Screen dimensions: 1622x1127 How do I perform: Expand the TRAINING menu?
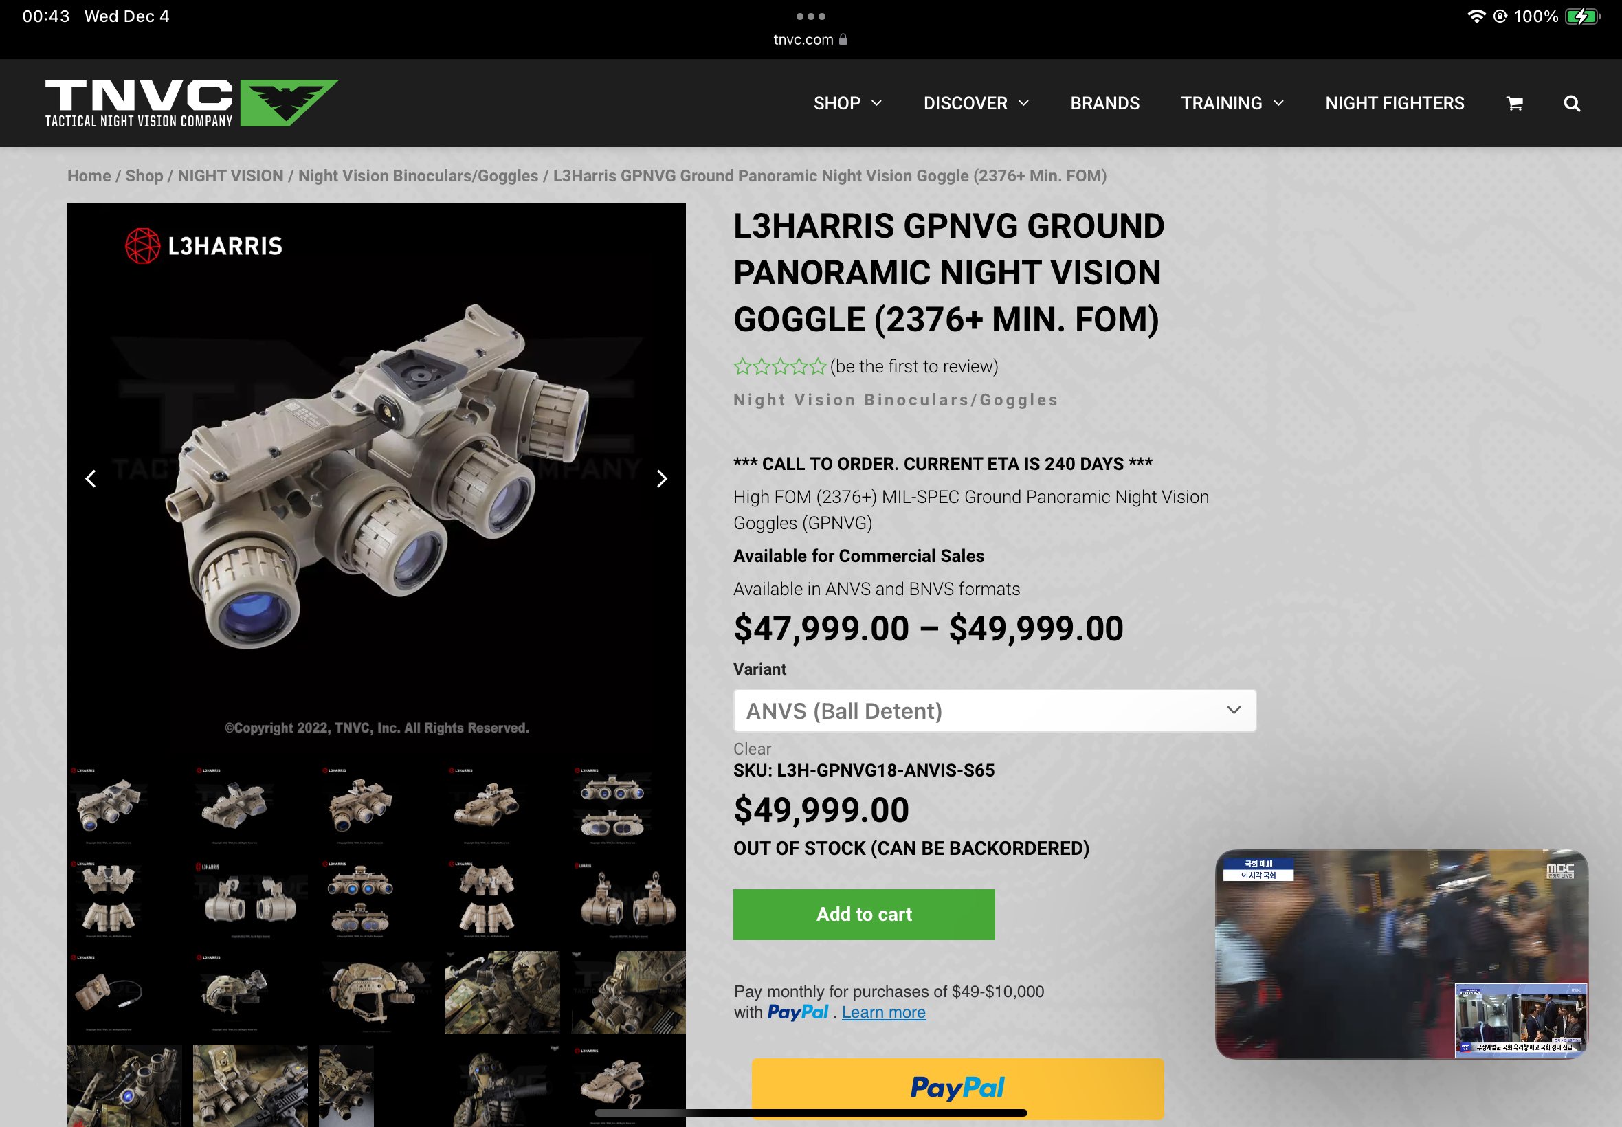[1232, 103]
